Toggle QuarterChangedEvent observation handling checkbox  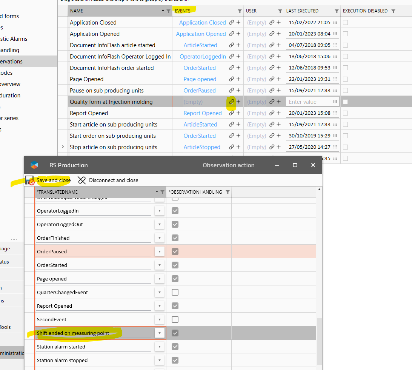[175, 292]
